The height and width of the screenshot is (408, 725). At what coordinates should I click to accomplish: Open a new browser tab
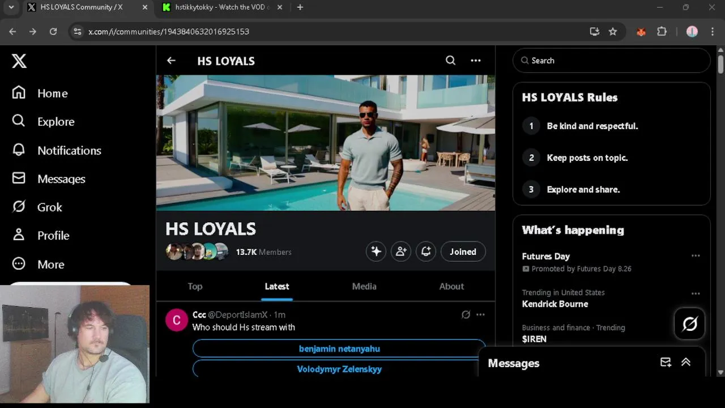click(x=300, y=7)
